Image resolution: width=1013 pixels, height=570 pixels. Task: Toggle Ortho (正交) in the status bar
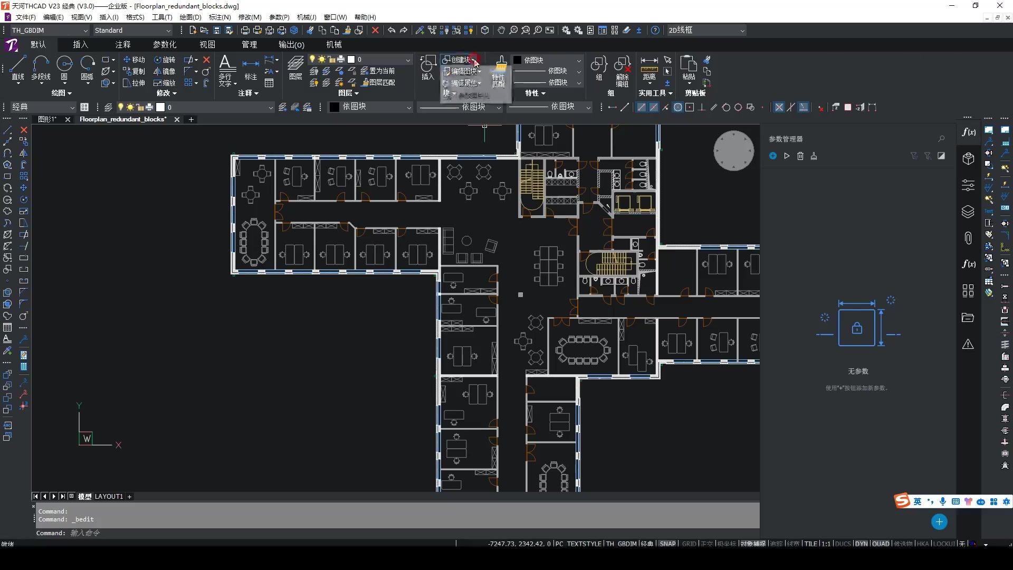tap(706, 544)
